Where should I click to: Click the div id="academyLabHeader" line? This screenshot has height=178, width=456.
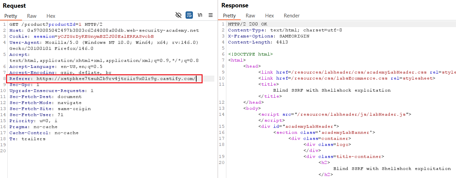pyautogui.click(x=299, y=126)
